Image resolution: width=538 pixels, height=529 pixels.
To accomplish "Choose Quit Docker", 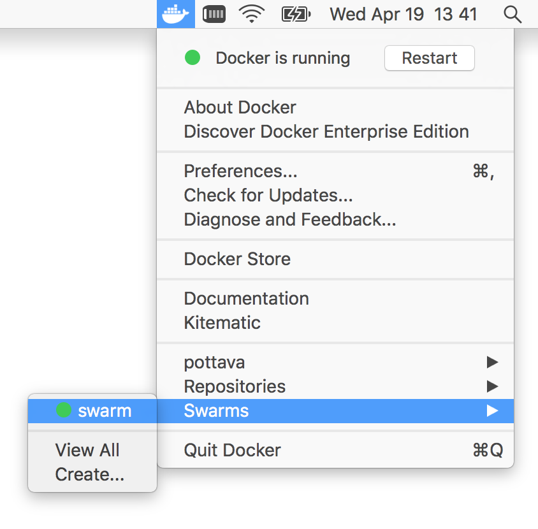I will coord(335,450).
